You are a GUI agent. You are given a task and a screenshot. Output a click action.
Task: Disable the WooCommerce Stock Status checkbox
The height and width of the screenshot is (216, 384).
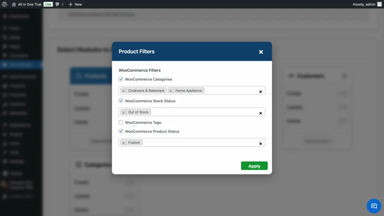point(121,100)
